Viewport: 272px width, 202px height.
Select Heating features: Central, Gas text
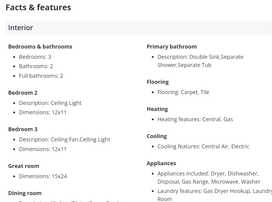195,119
